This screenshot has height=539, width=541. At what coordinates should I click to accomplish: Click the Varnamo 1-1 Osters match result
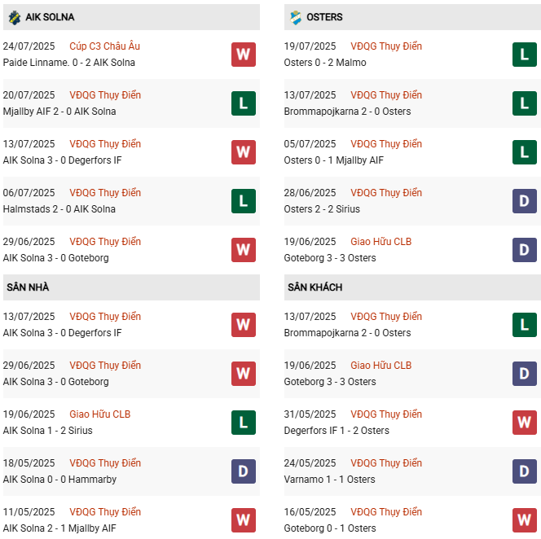(330, 480)
